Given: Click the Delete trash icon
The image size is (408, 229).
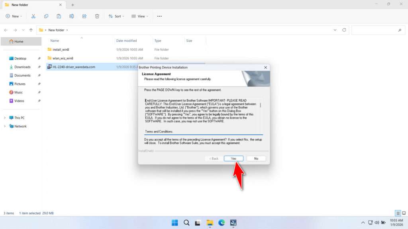Looking at the screenshot, I should tap(97, 16).
